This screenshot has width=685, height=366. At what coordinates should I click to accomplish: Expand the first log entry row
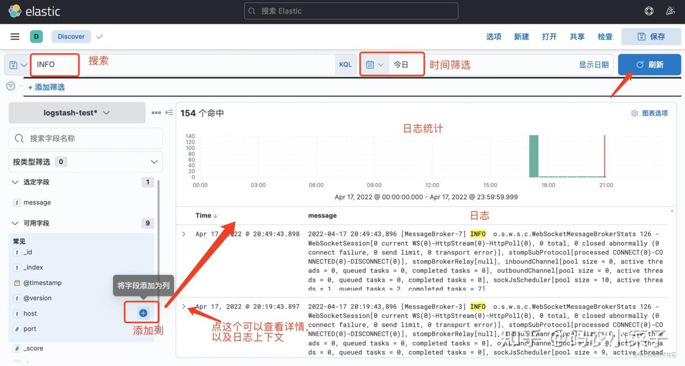click(183, 234)
